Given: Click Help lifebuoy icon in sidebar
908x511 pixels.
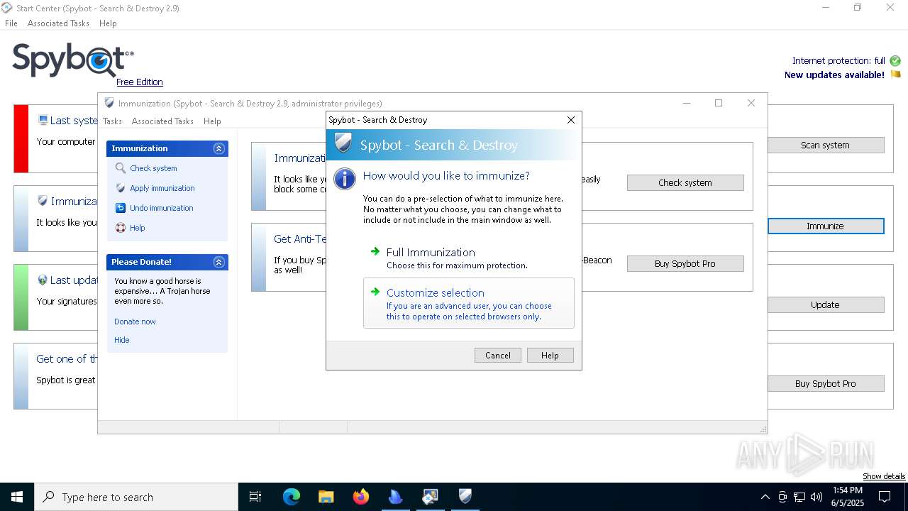Looking at the screenshot, I should coord(121,228).
